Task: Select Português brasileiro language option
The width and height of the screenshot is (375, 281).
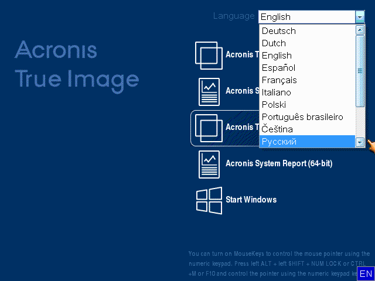Action: click(302, 117)
